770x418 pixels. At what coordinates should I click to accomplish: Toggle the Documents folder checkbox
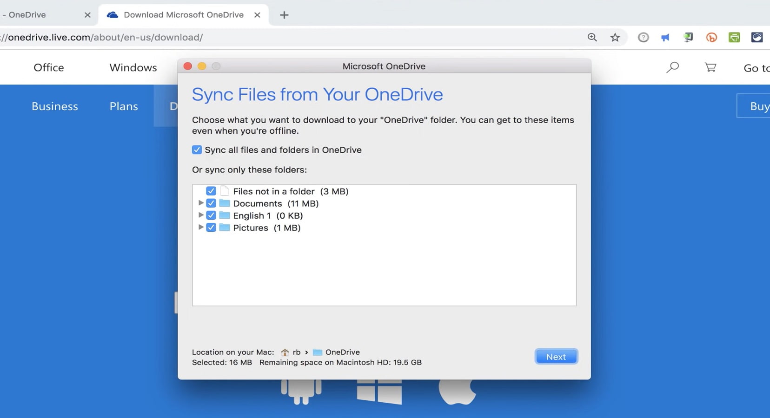[x=211, y=203]
